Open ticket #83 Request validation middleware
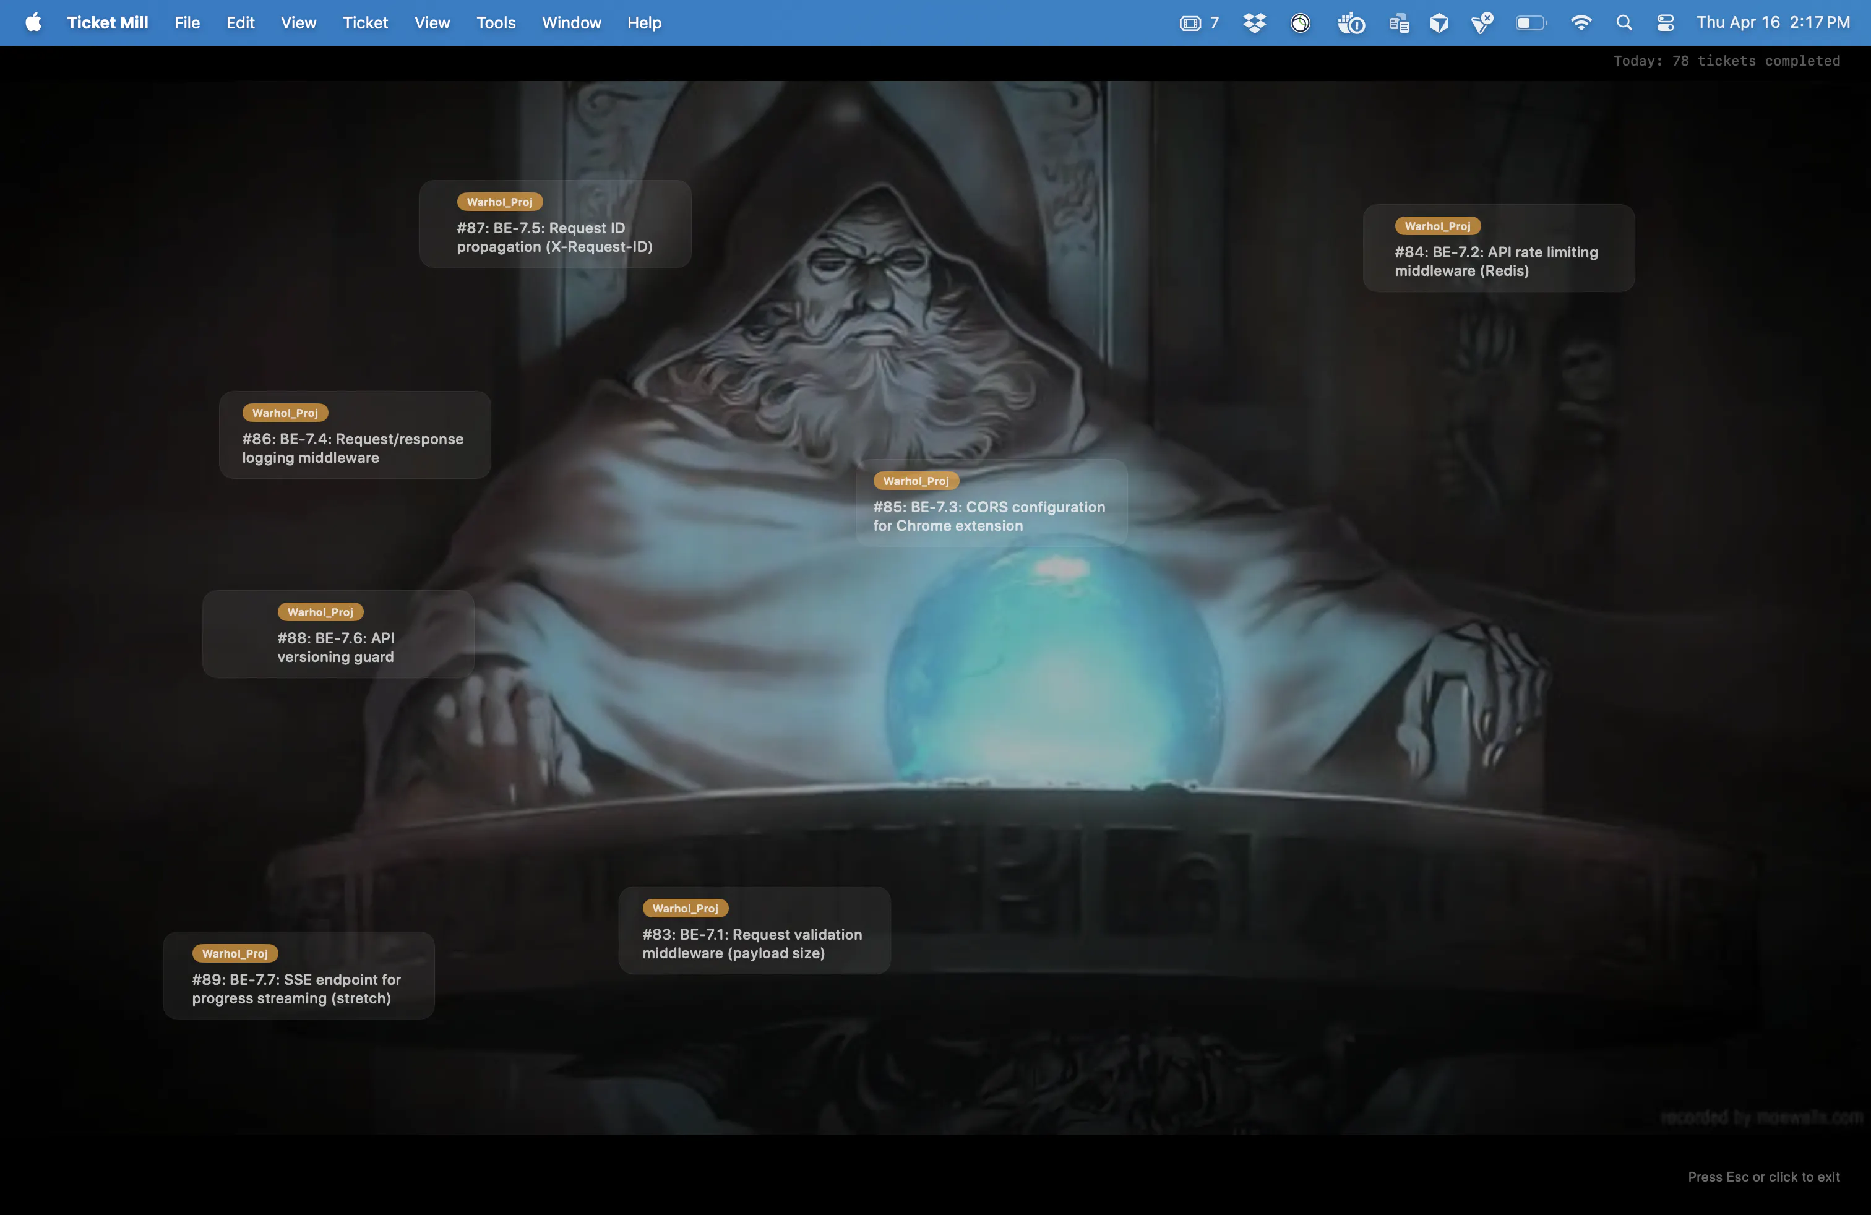The image size is (1871, 1215). click(x=755, y=930)
